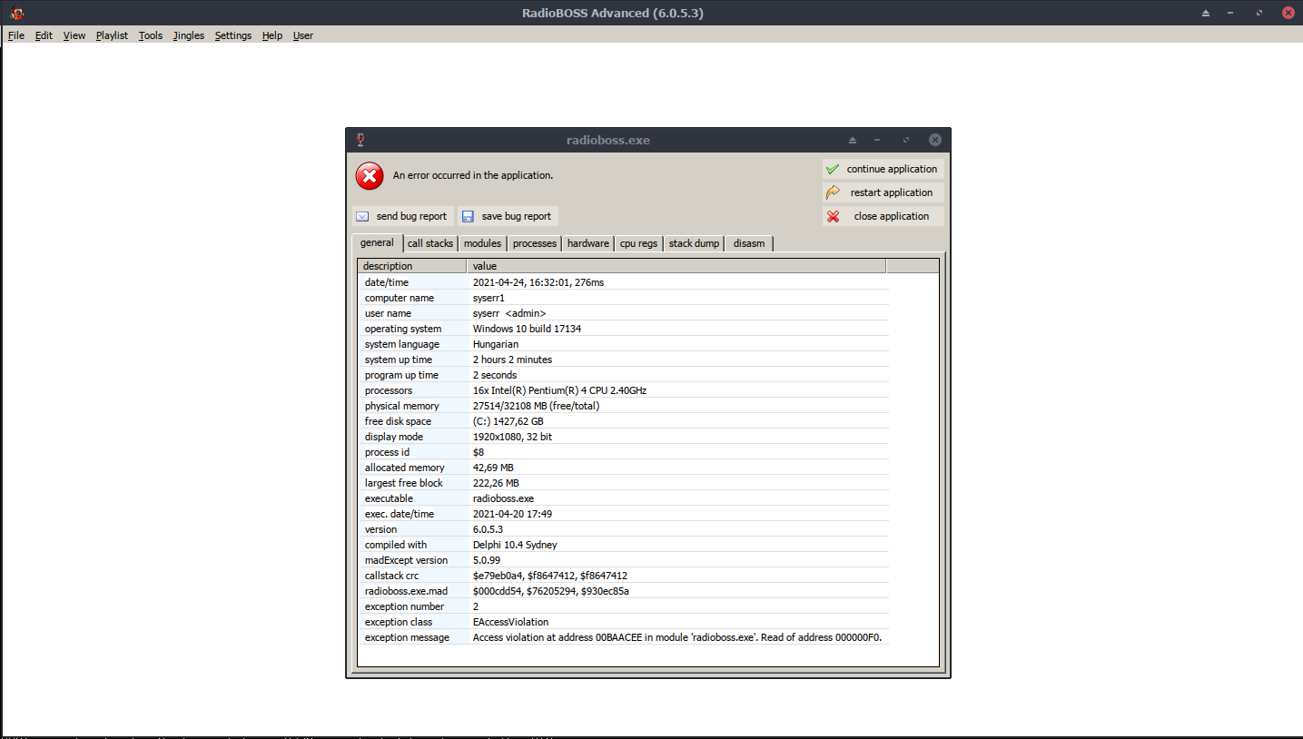This screenshot has height=739, width=1303.
Task: Select the exception message row
Action: pos(407,637)
